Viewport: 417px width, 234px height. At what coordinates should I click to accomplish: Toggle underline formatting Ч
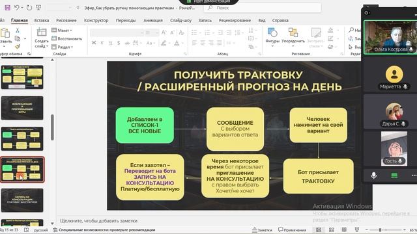point(110,43)
